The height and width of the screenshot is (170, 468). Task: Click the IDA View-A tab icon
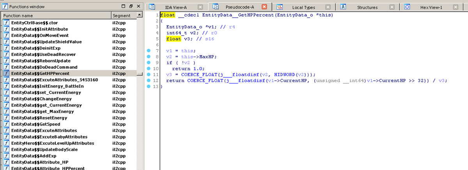pos(152,7)
